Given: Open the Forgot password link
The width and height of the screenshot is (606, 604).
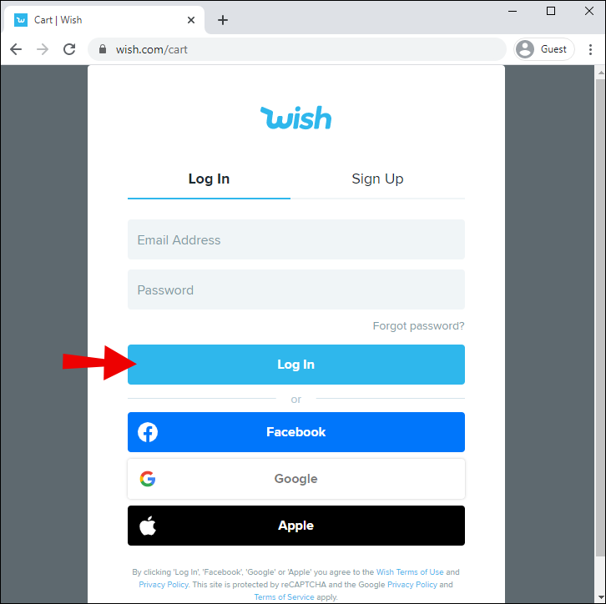Looking at the screenshot, I should [418, 326].
